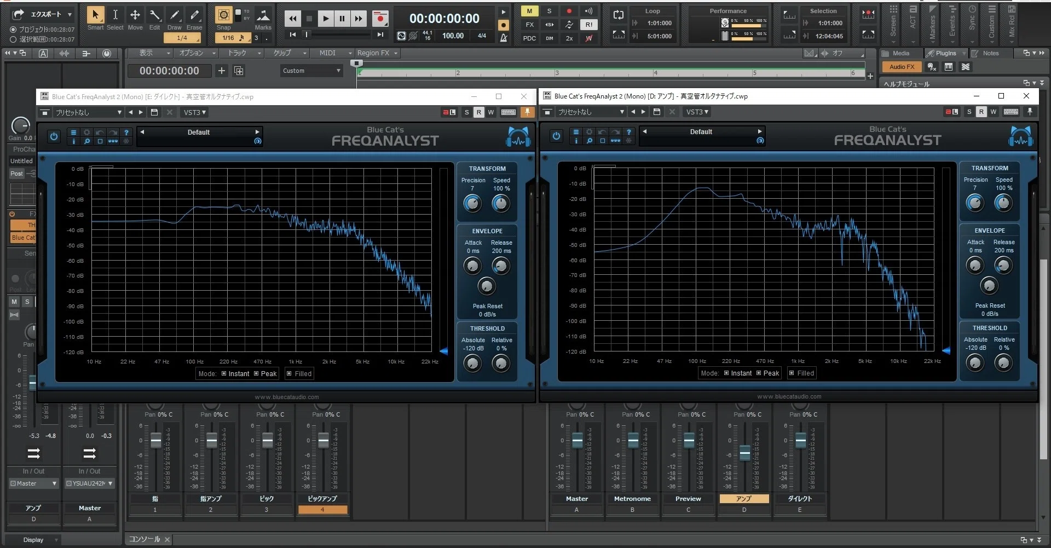Switch to the Plugins browser tab
Viewport: 1051px width, 548px height.
tap(945, 53)
